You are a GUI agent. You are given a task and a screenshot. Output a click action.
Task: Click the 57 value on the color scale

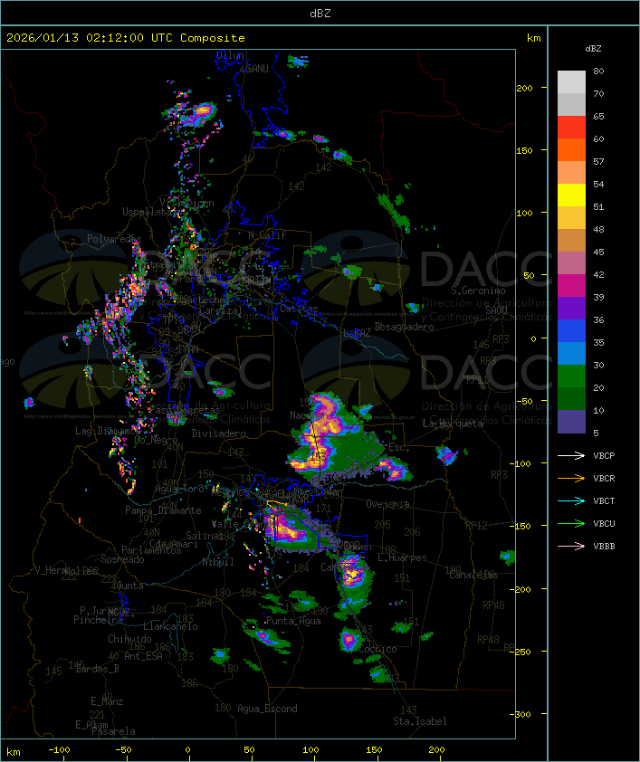pyautogui.click(x=598, y=161)
